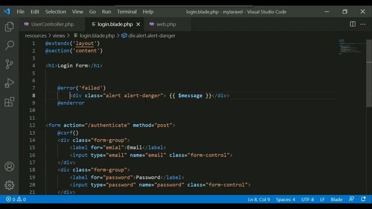
Task: Click type="password" input line
Action: tap(160, 185)
